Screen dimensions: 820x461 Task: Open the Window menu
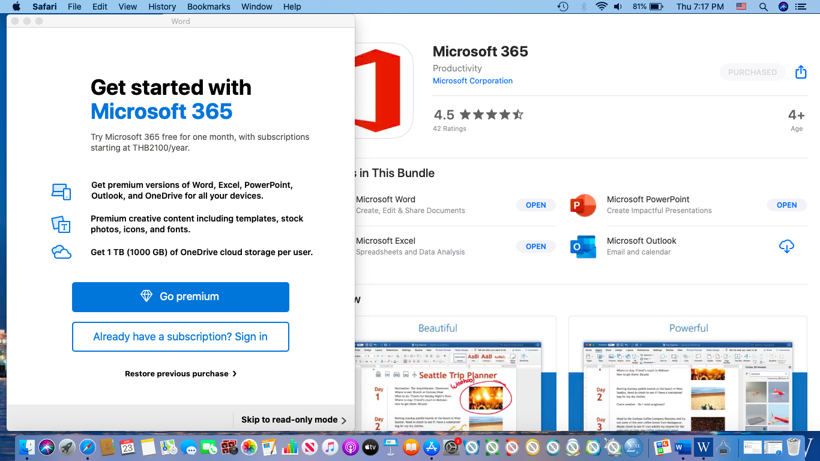(257, 7)
